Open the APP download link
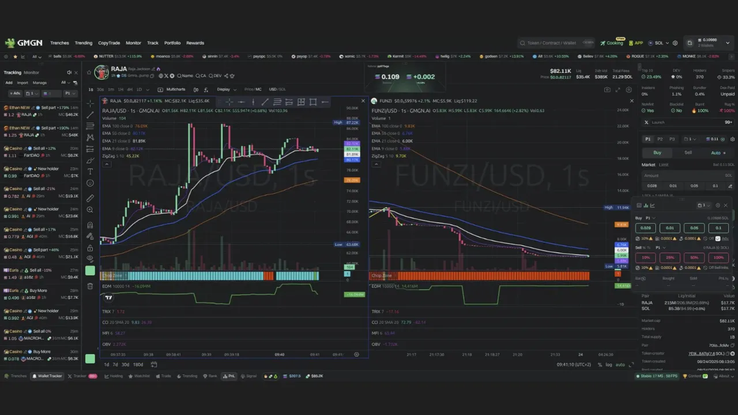Image resolution: width=738 pixels, height=415 pixels. 636,43
